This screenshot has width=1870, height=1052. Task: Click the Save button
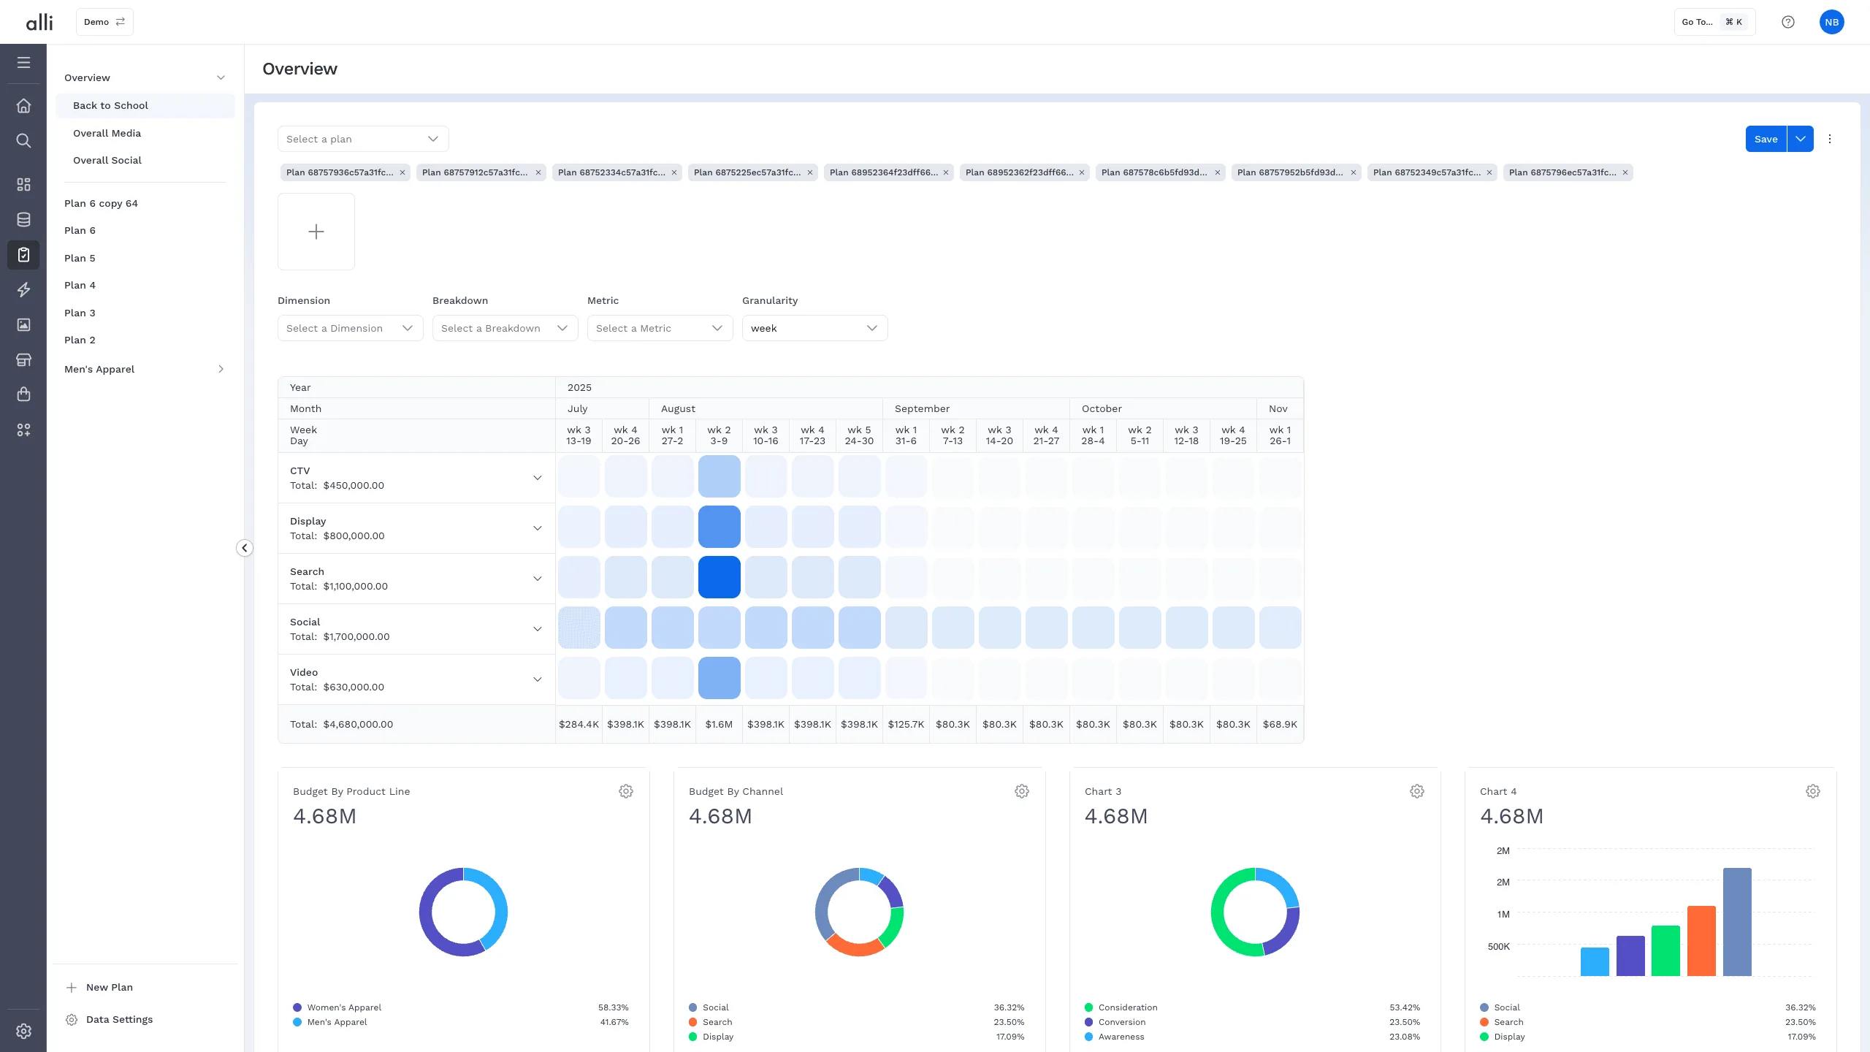point(1766,139)
